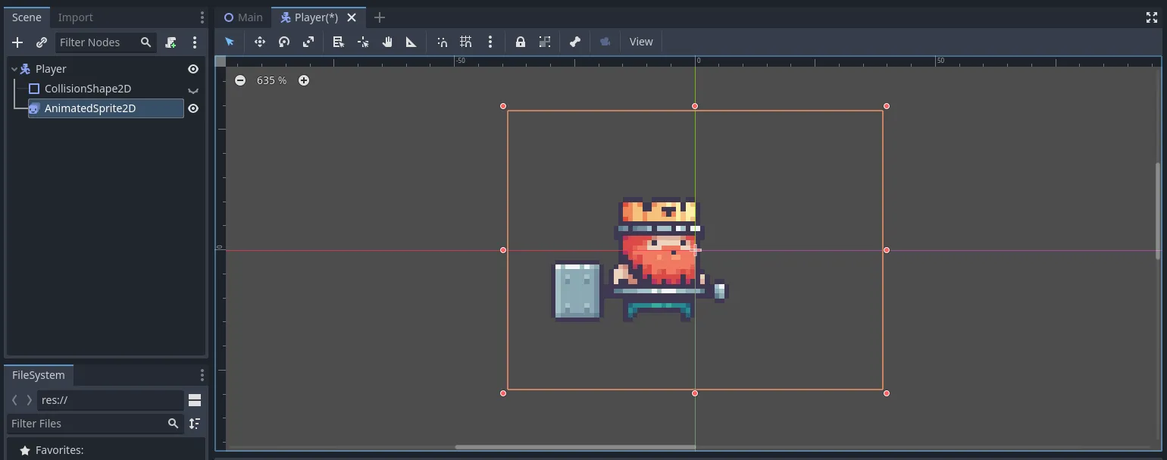This screenshot has height=460, width=1167.
Task: Open extra scene options beside the script icon
Action: [195, 42]
